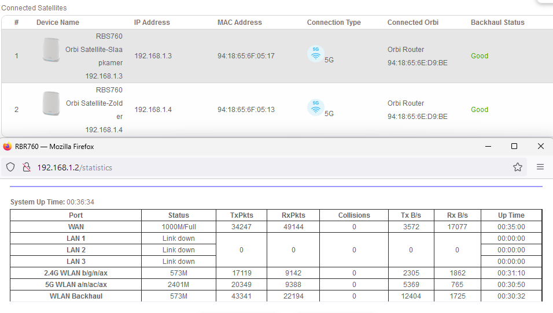Image resolution: width=553 pixels, height=313 pixels.
Task: Click WAN up time 00:35:00
Action: click(x=511, y=227)
